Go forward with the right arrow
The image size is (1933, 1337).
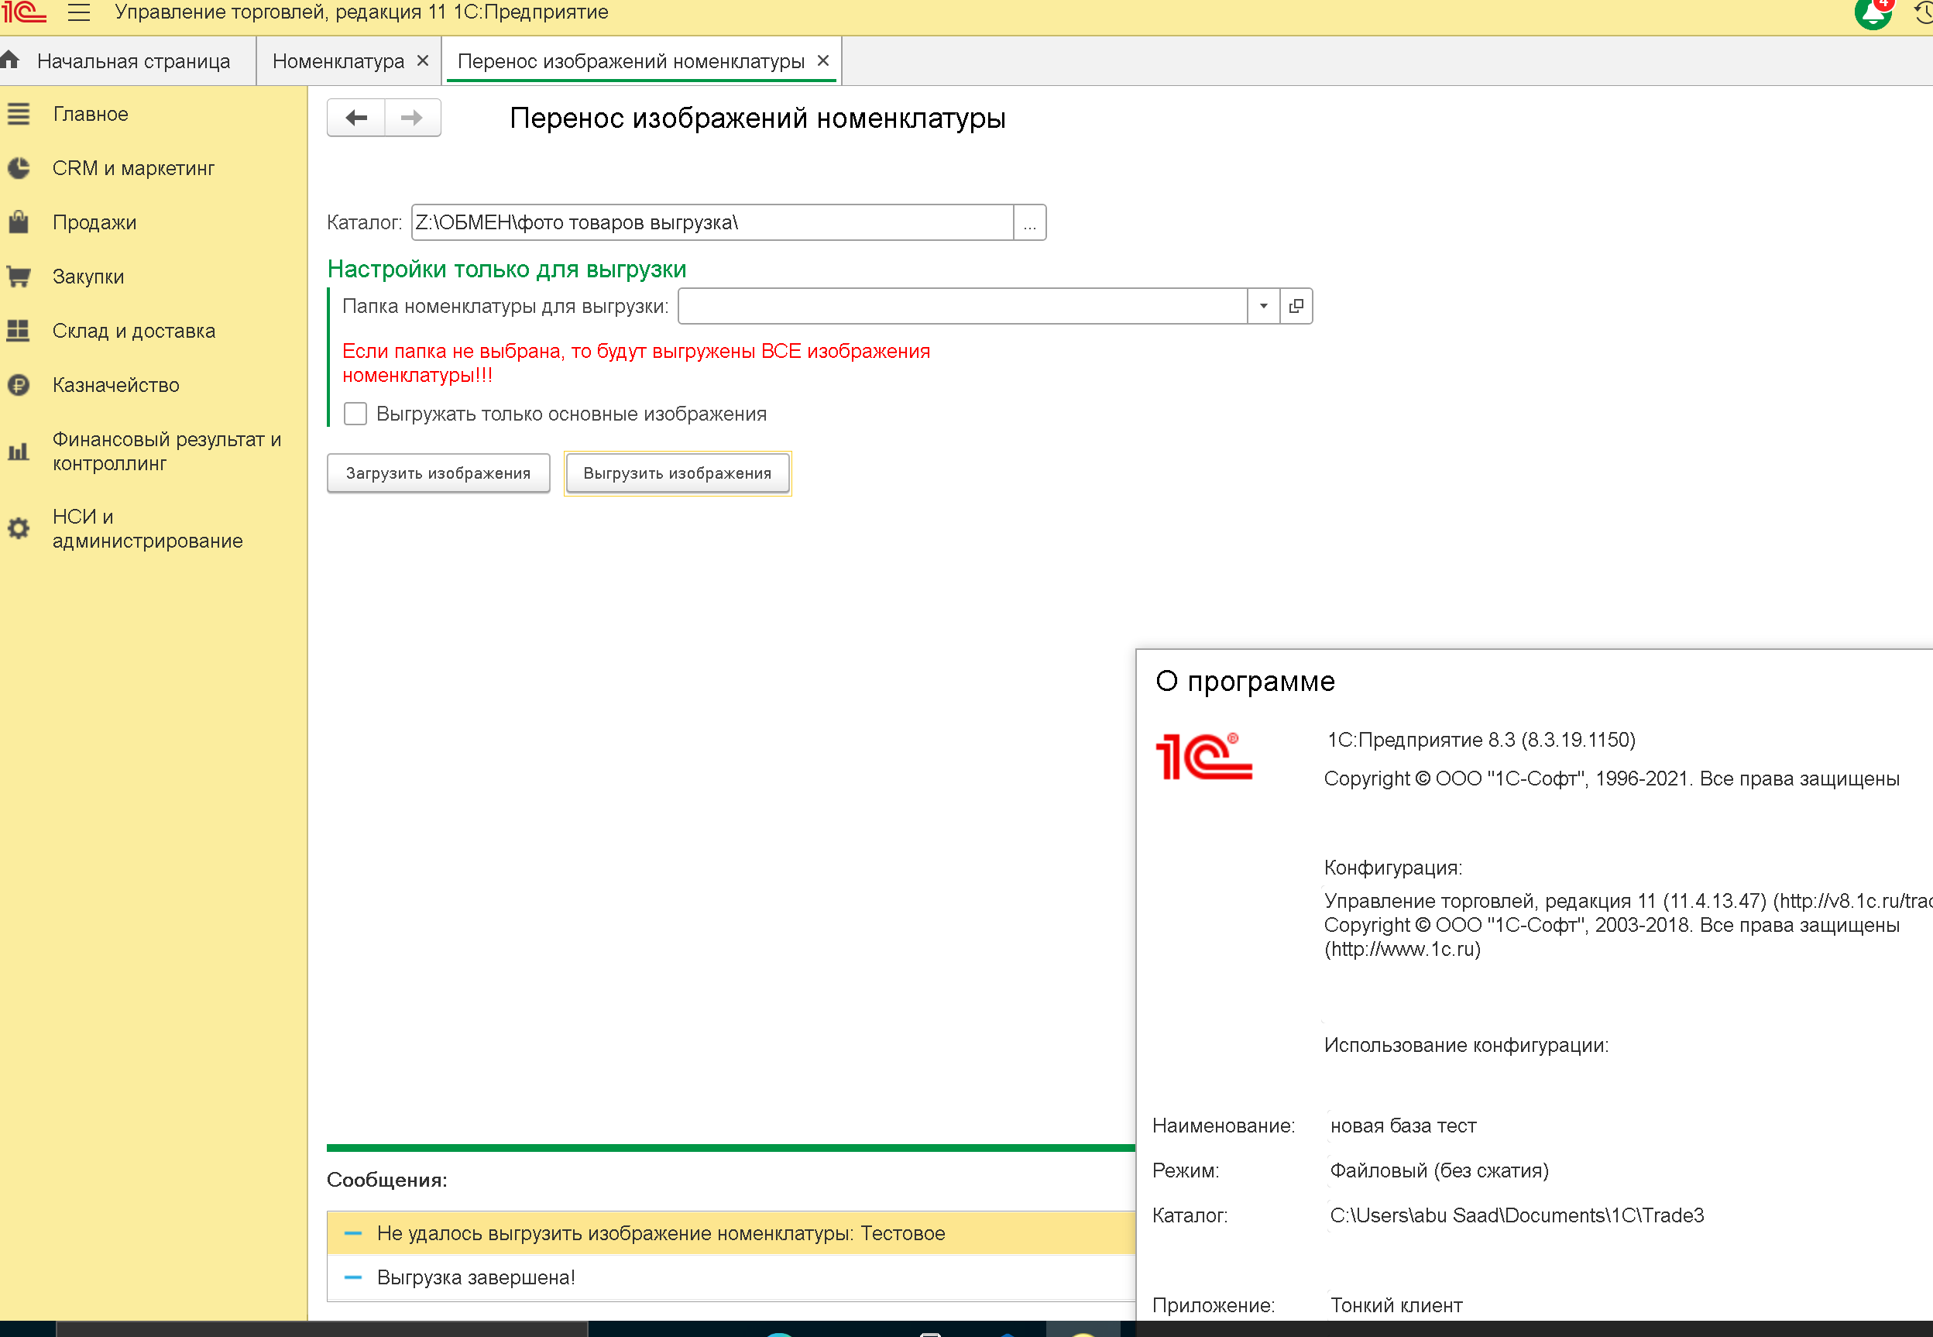point(412,118)
